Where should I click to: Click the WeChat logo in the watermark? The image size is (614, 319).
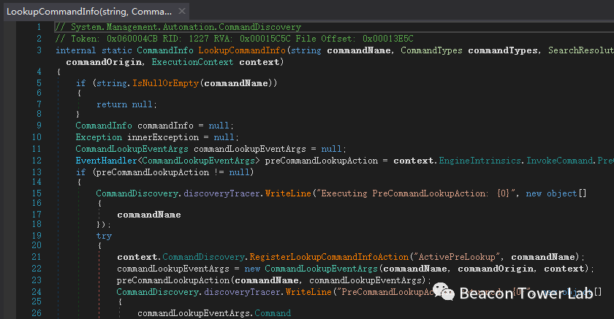443,292
